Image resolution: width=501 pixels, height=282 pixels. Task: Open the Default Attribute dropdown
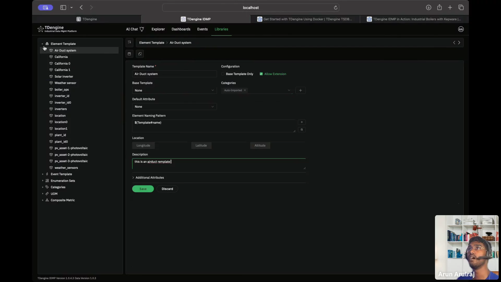tap(174, 107)
